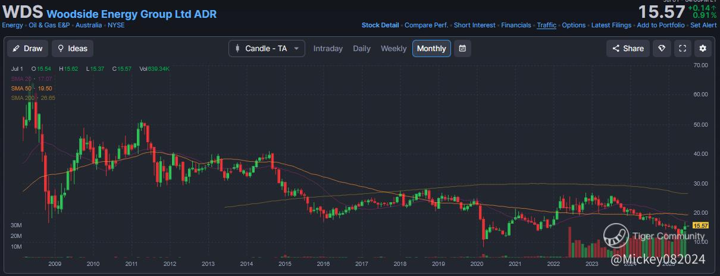Share the chart
The image size is (720, 276).
click(x=628, y=49)
